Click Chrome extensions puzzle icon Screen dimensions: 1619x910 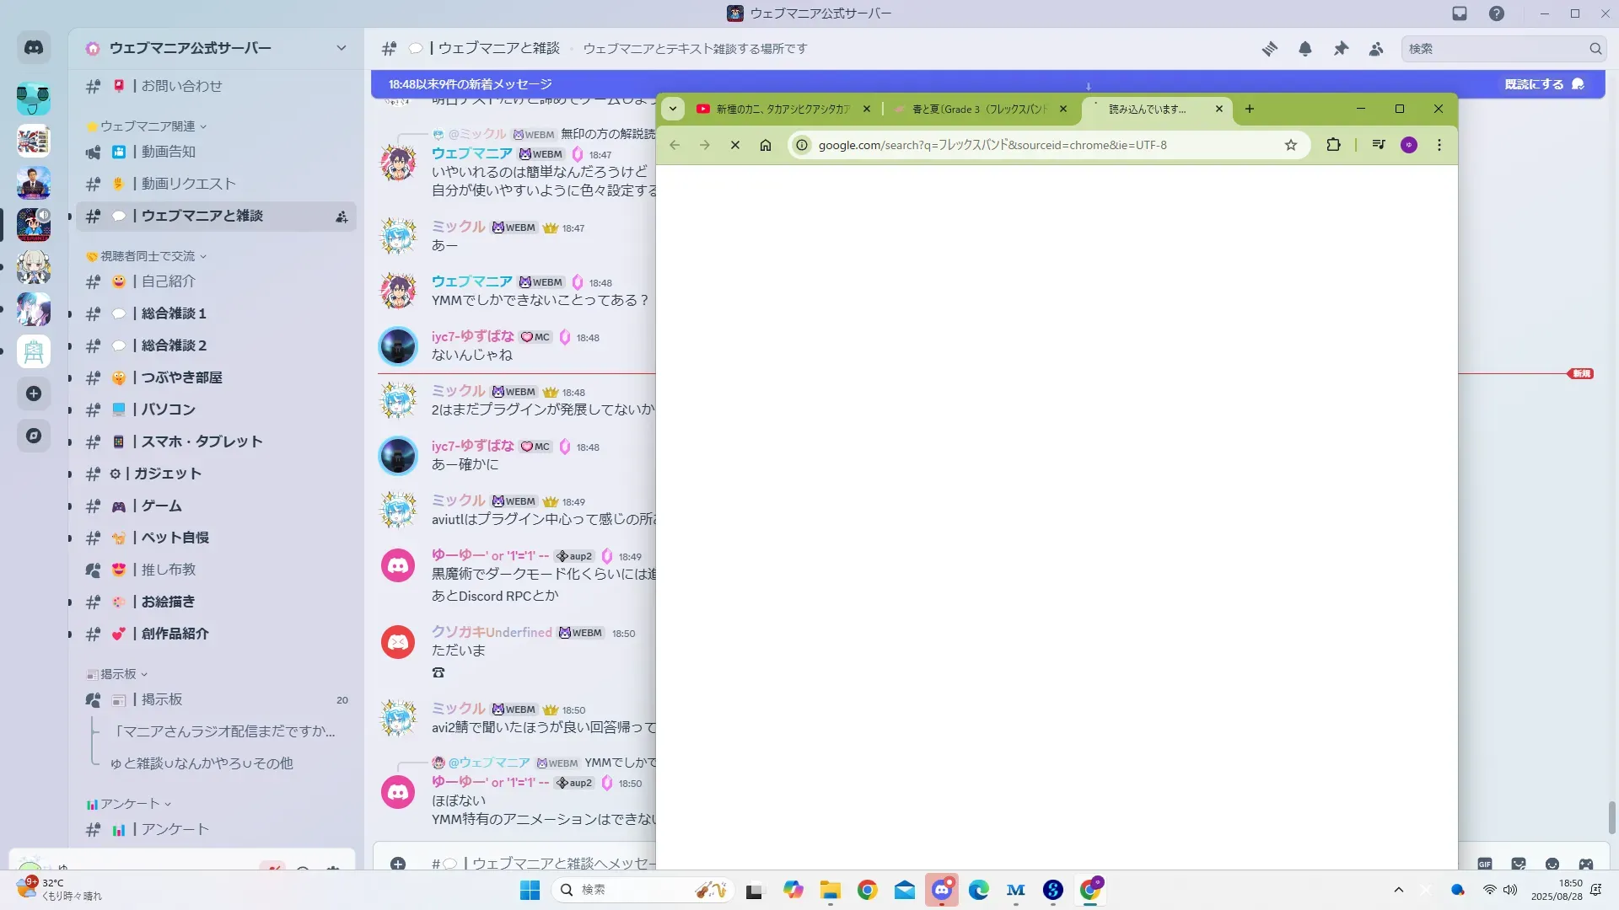coord(1333,145)
